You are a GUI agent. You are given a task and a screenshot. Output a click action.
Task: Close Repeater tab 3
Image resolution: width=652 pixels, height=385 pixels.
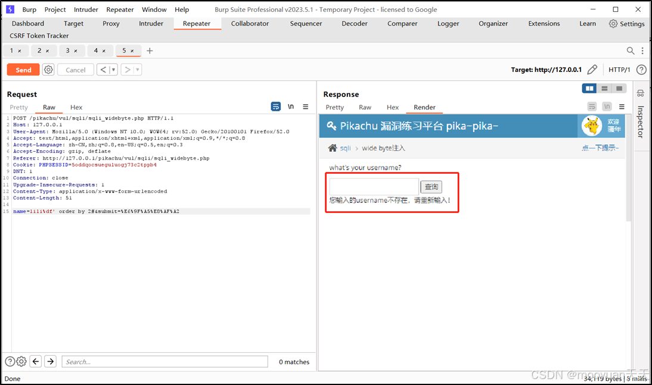(x=76, y=51)
